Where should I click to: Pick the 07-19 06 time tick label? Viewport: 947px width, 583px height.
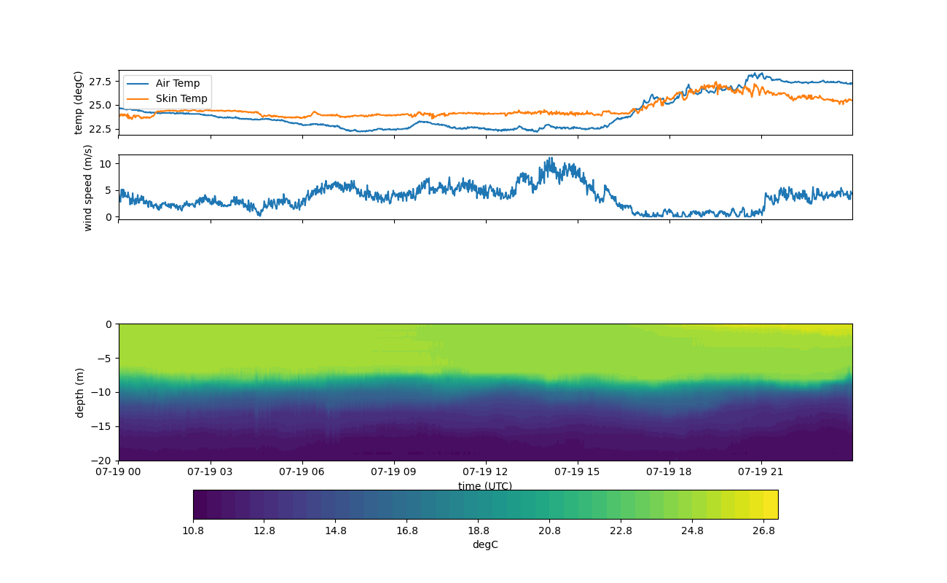tap(302, 472)
